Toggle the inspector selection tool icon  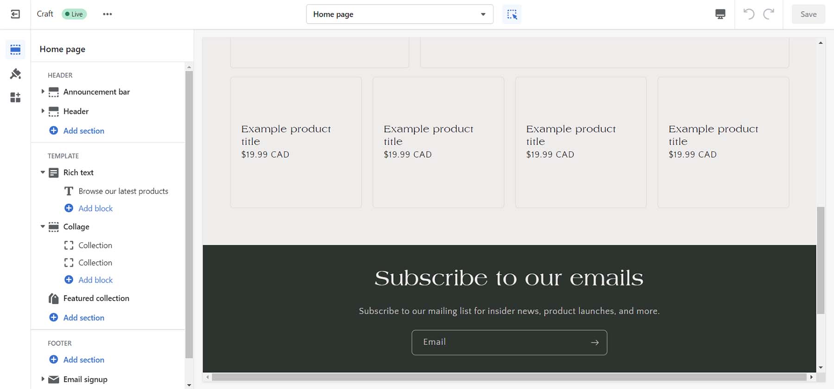point(512,14)
